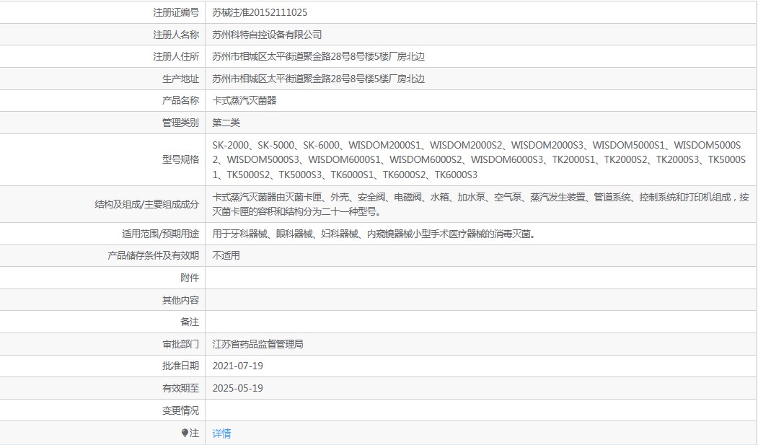Screen dimensions: 758x445
Task: Click the intended use text starting 用于牙科器械
Action: coord(374,234)
